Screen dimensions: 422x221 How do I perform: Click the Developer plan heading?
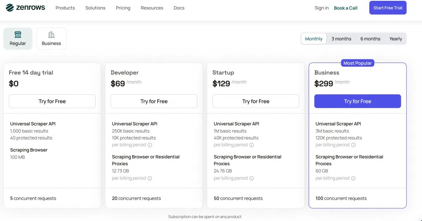124,72
